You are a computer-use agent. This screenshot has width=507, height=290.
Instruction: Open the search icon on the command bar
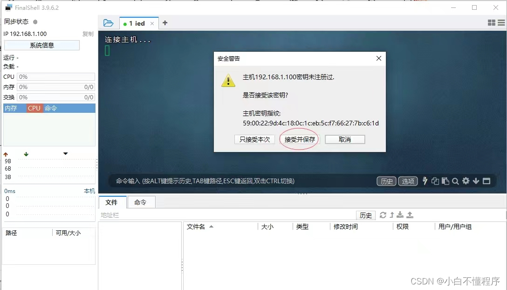click(x=456, y=181)
